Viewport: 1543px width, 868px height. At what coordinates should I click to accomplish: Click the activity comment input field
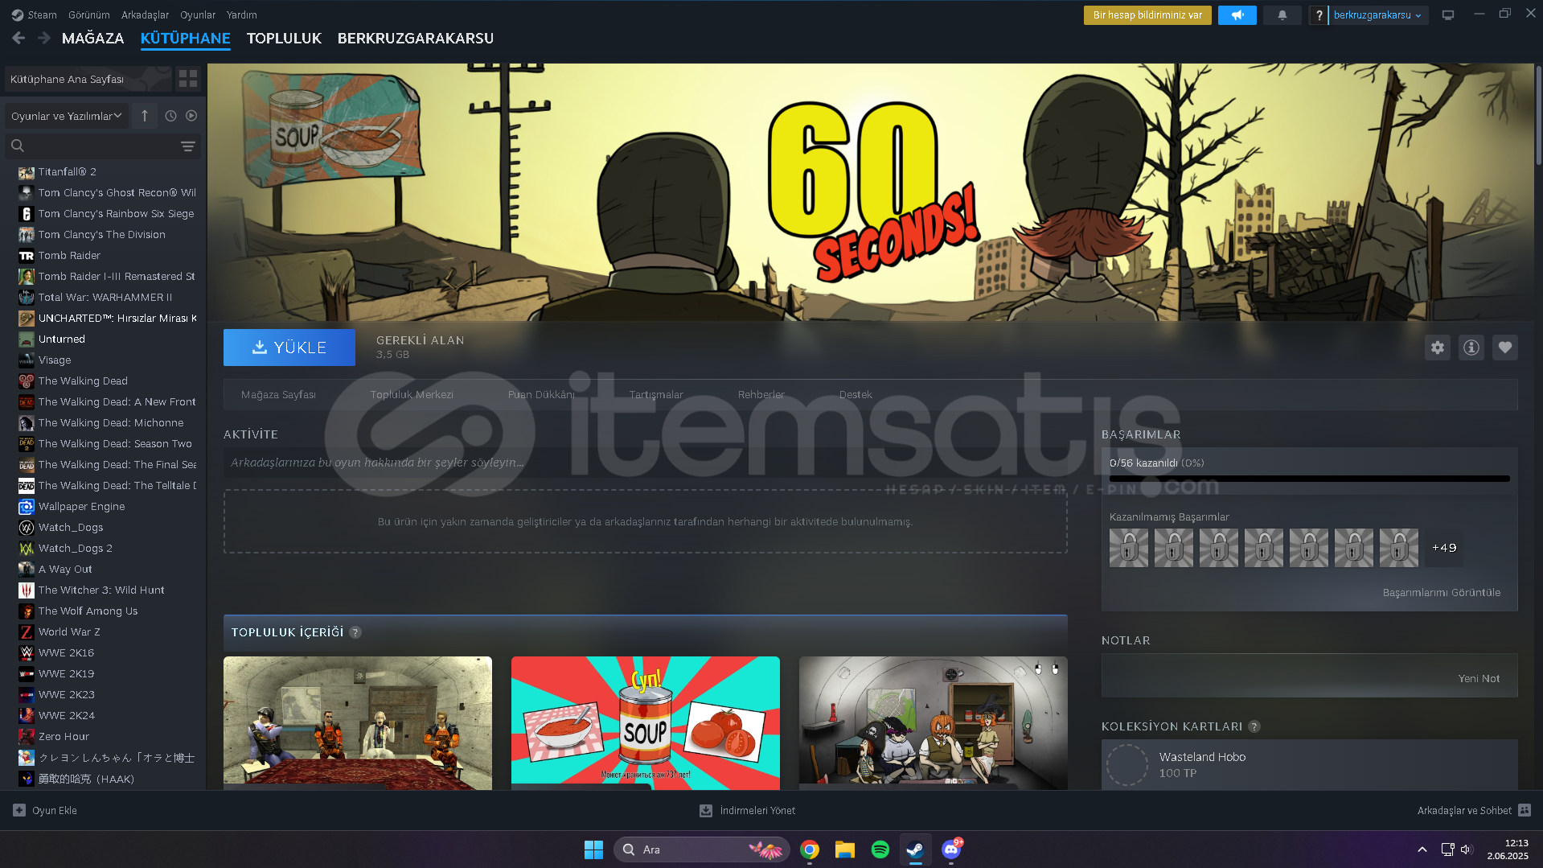(646, 463)
